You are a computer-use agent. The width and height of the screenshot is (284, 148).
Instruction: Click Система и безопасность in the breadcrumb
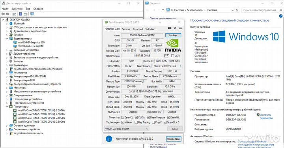pos(189,10)
